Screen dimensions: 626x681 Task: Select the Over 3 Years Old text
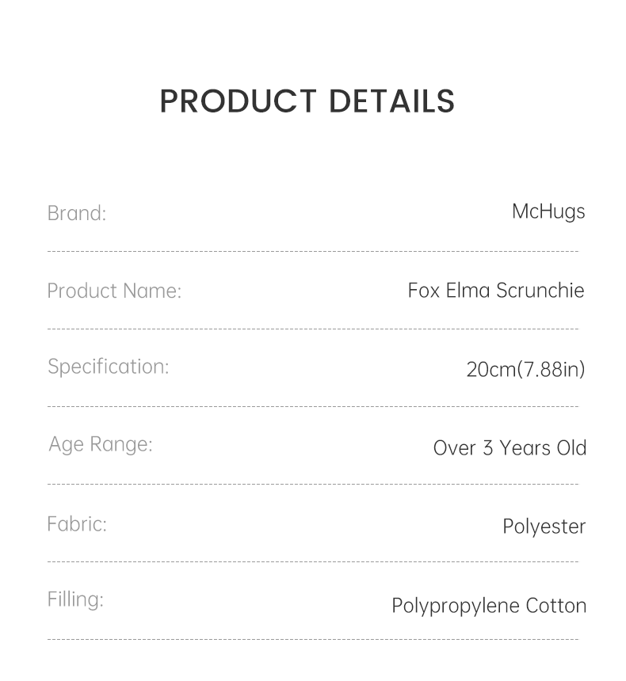coord(510,447)
